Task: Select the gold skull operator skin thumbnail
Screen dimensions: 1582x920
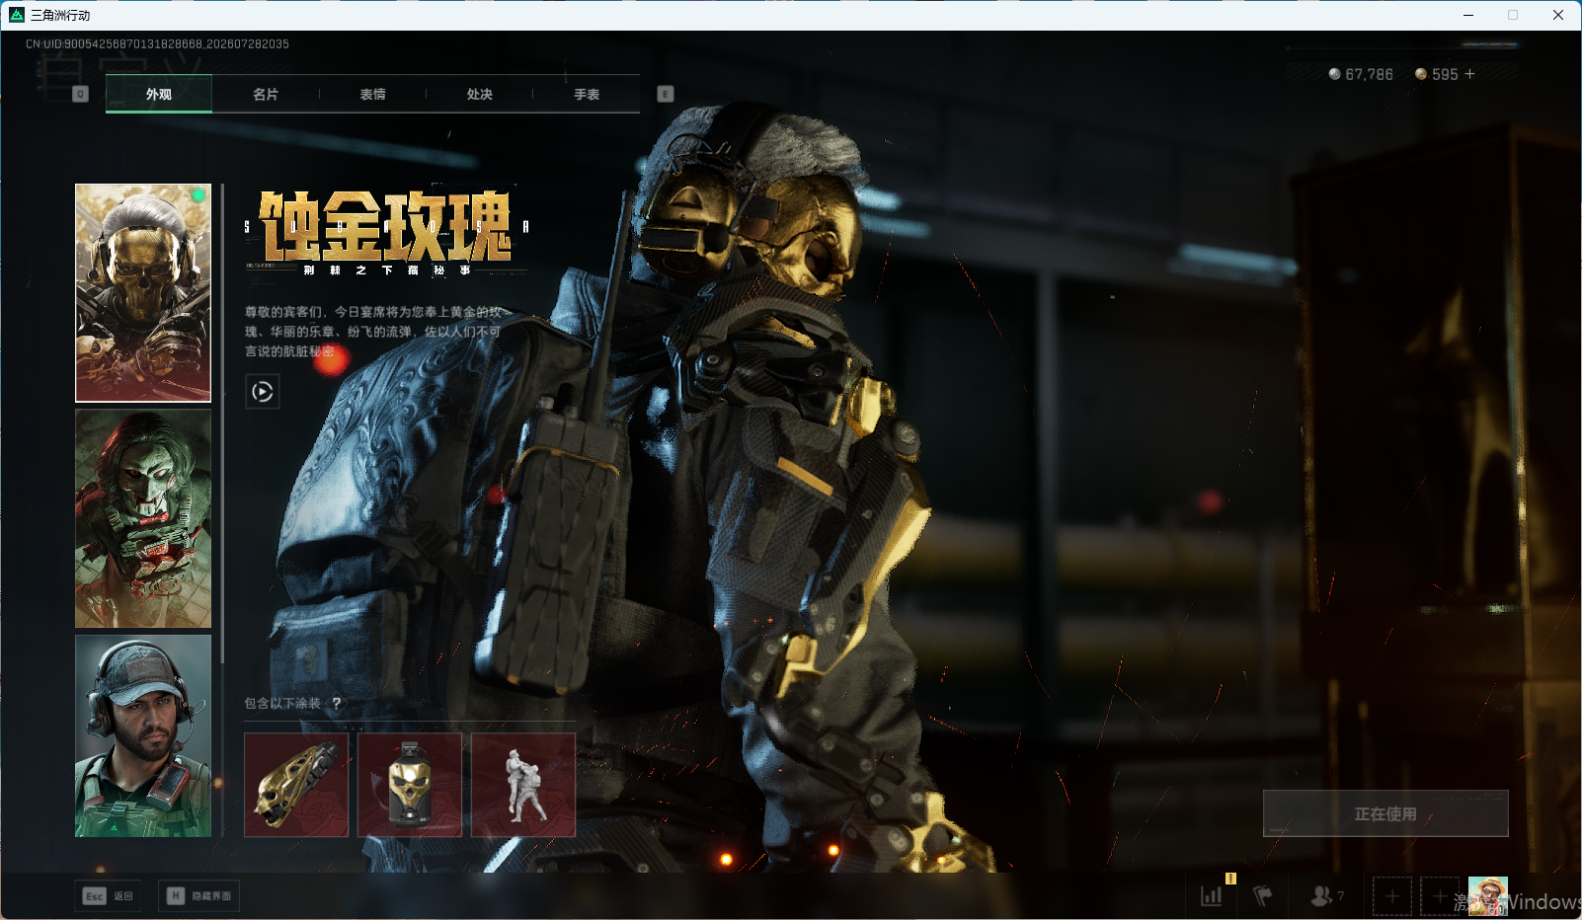Action: point(143,293)
